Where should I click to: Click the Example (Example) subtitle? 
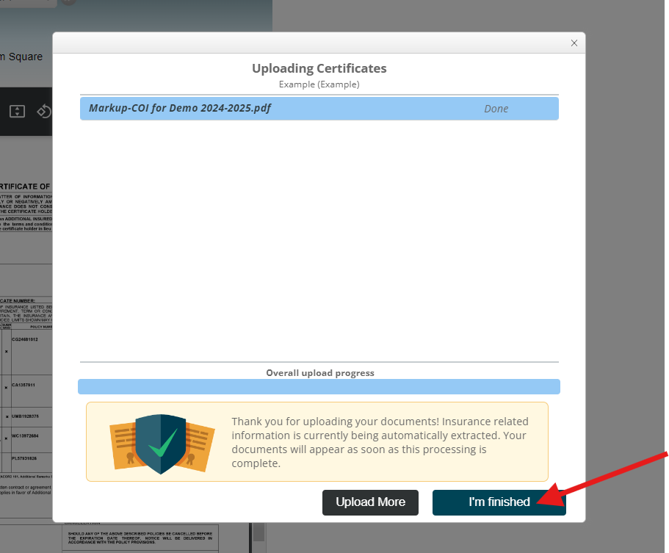(x=319, y=84)
